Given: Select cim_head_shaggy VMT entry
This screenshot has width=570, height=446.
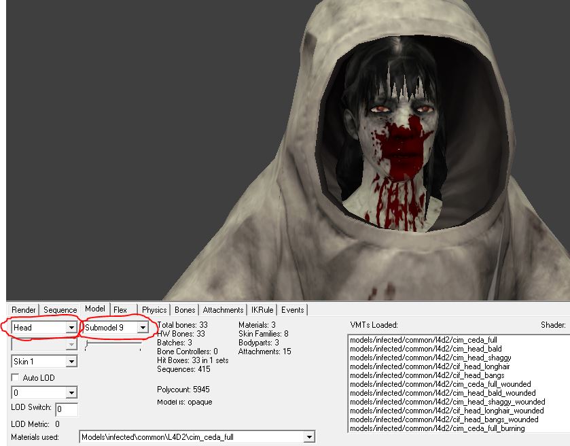Looking at the screenshot, I should pos(431,358).
